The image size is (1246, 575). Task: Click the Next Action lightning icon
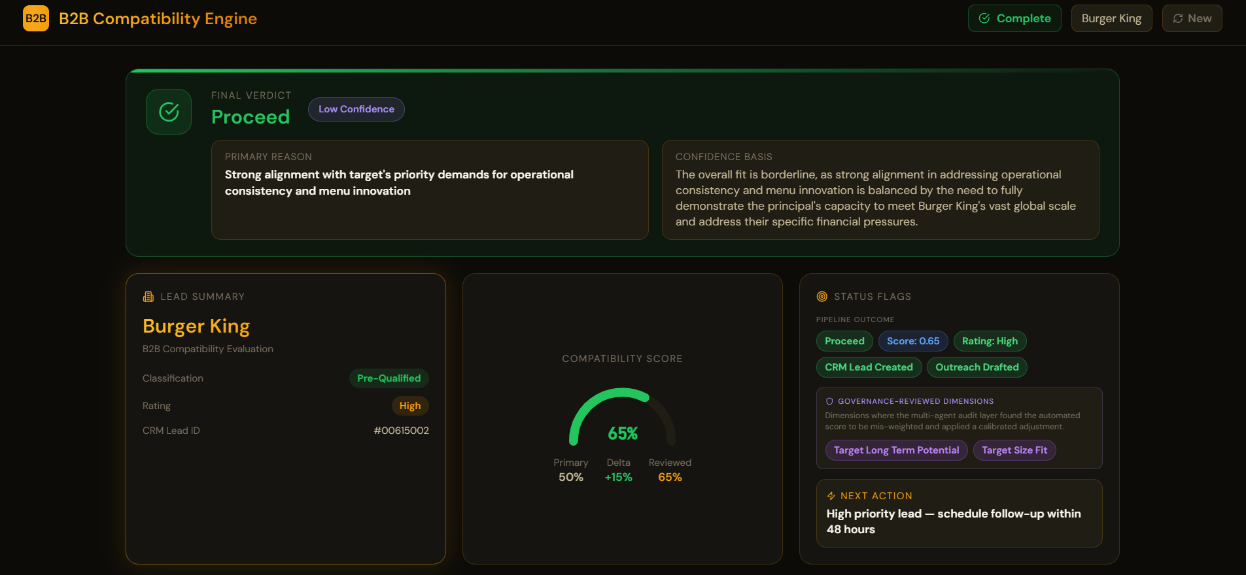click(x=831, y=496)
